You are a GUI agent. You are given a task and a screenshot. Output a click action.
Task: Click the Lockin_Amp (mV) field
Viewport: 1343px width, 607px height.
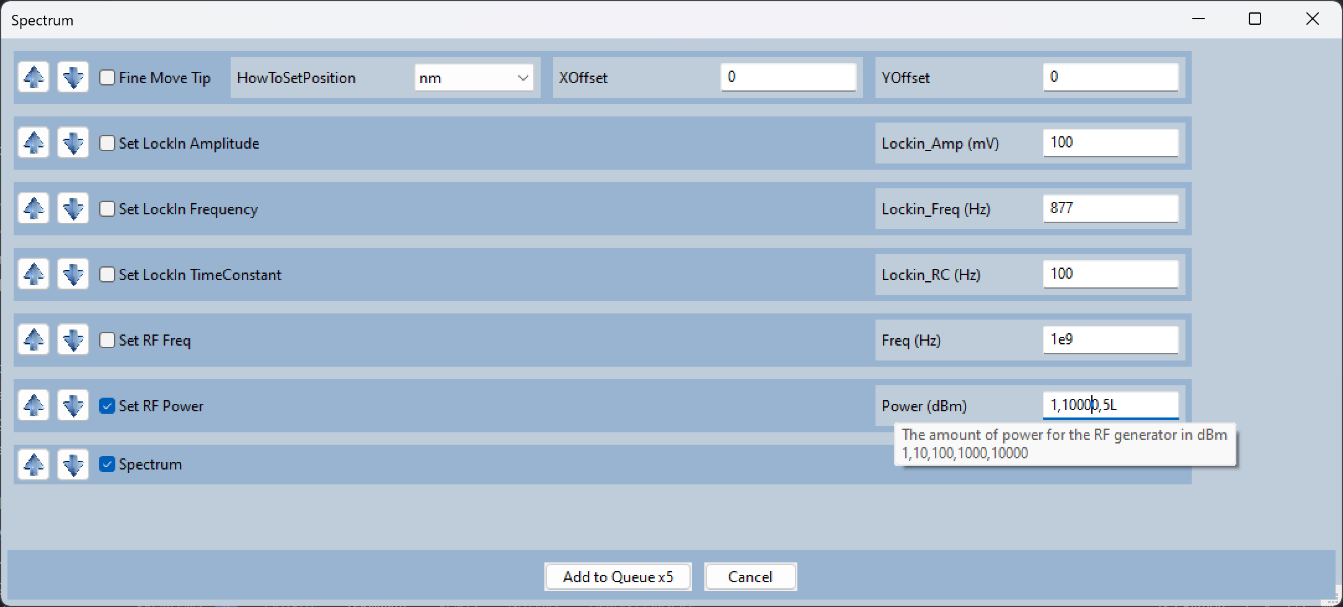(x=1110, y=142)
